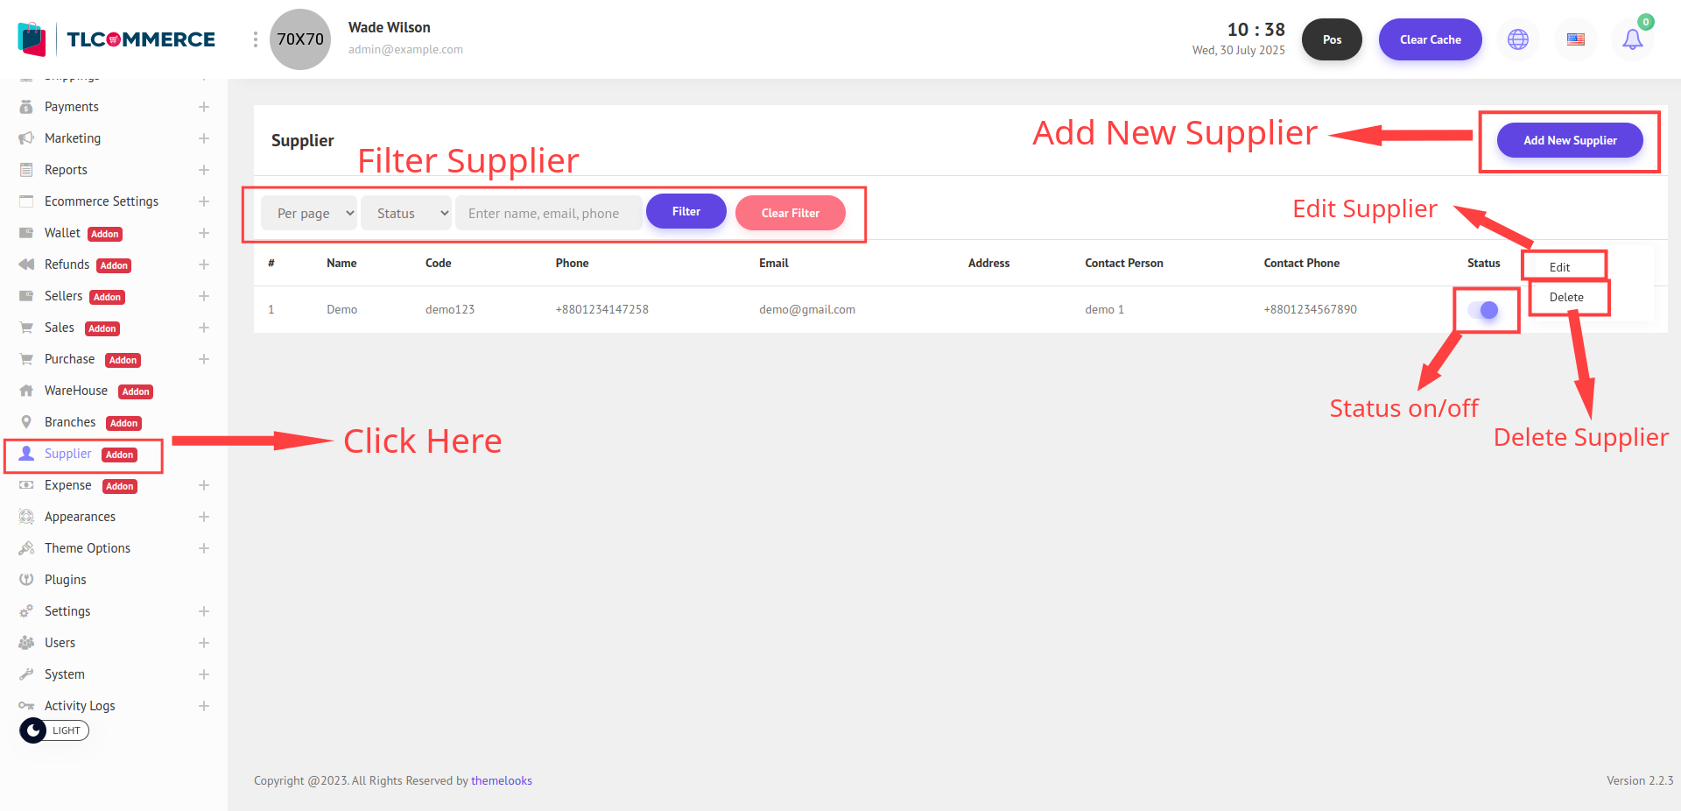Viewport: 1681px width, 811px height.
Task: Open the Per page dropdown
Action: click(309, 213)
